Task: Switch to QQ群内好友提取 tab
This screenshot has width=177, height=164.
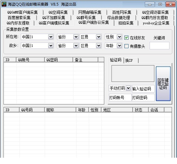Action: (155, 18)
